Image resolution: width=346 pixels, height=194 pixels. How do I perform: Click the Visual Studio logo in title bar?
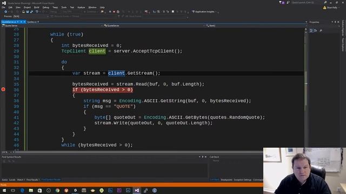pyautogui.click(x=4, y=3)
